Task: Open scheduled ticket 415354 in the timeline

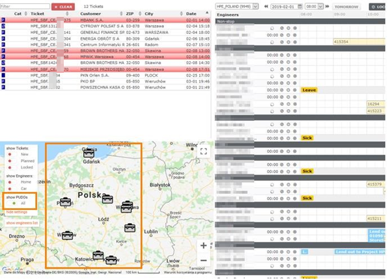Action: pyautogui.click(x=359, y=42)
